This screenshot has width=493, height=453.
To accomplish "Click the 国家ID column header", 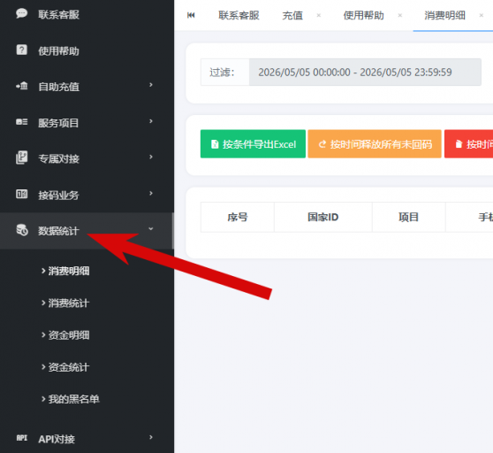I will tap(322, 218).
